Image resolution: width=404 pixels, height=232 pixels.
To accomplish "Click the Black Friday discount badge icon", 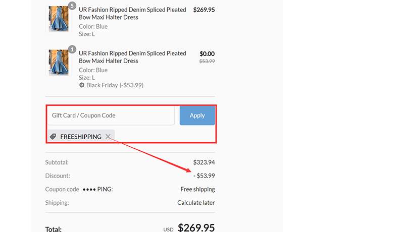I will (82, 85).
